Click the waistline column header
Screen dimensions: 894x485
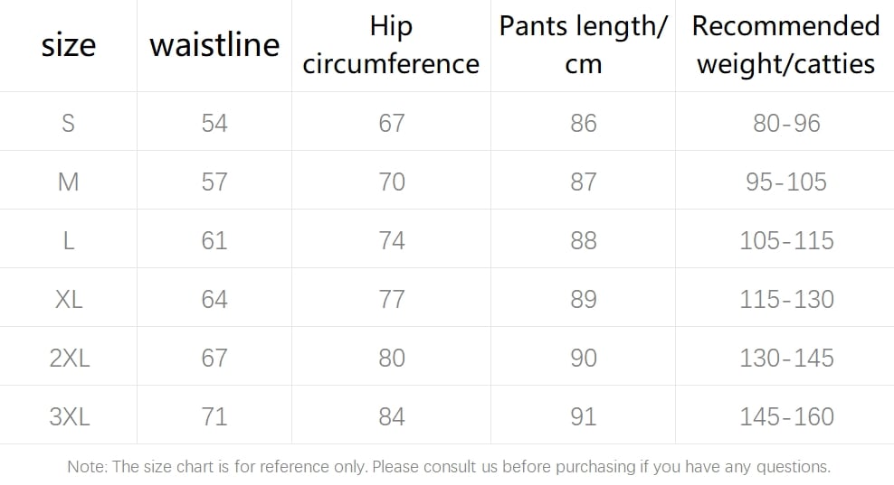(214, 45)
